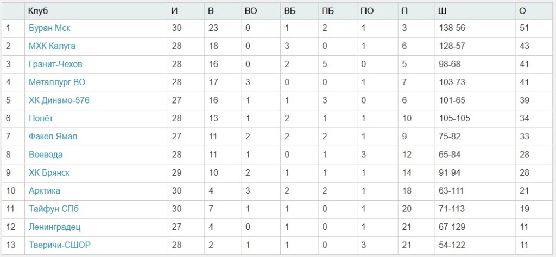Click the Полёт club link
Viewport: 556px width, 257px height.
click(x=41, y=118)
